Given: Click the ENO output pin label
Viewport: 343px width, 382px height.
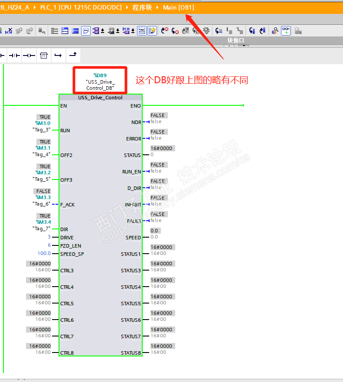Looking at the screenshot, I should pos(135,106).
